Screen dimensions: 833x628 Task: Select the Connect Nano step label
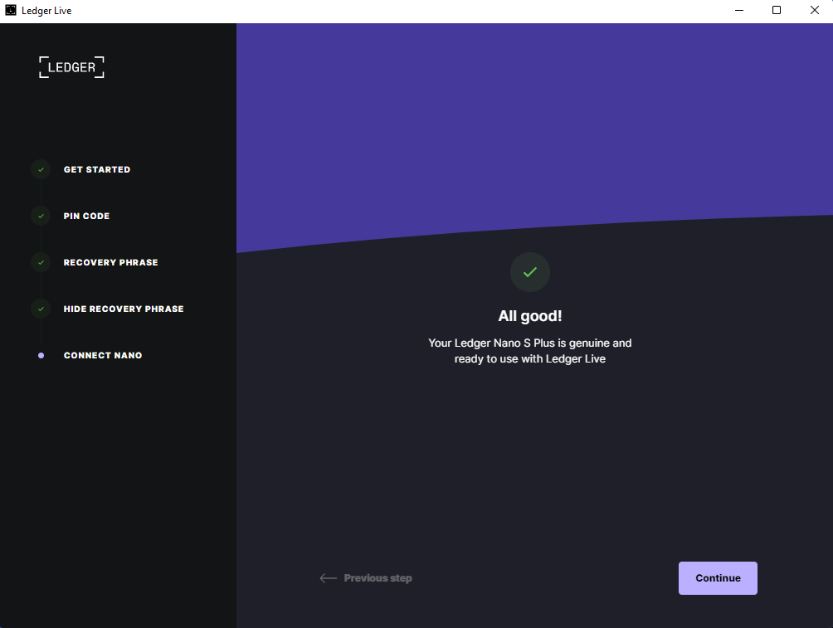coord(103,355)
